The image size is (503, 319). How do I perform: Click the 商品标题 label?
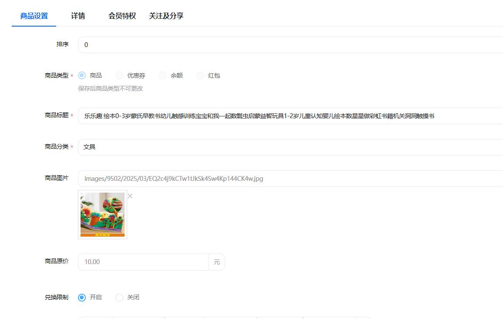pos(57,115)
